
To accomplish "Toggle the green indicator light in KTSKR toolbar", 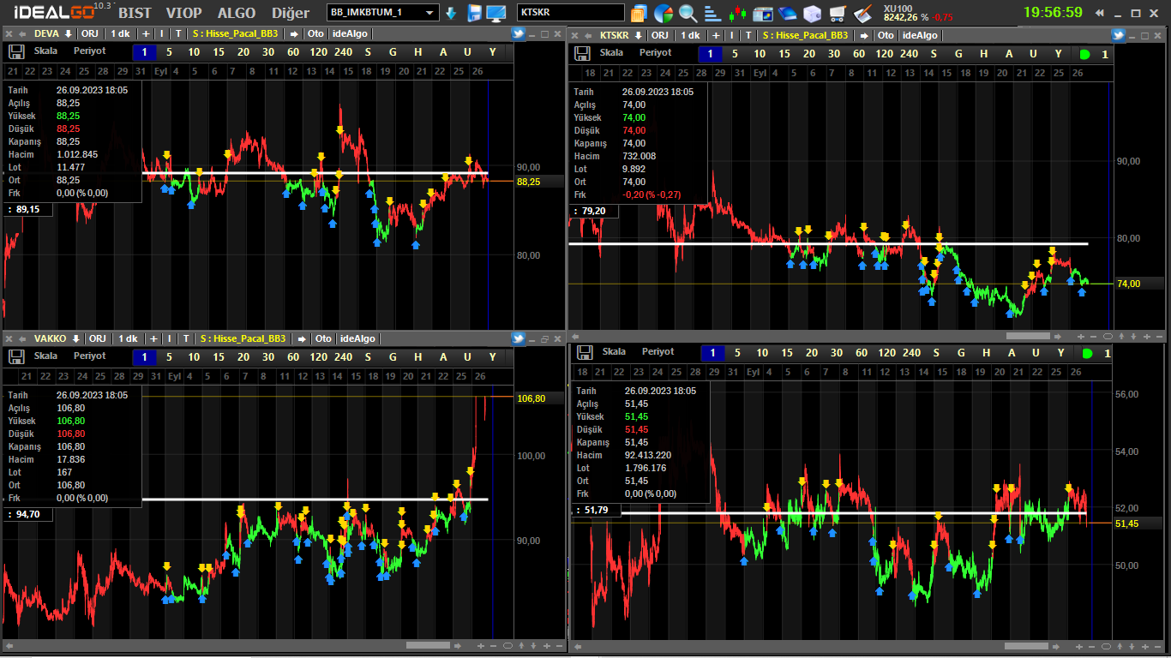I will click(x=1085, y=54).
